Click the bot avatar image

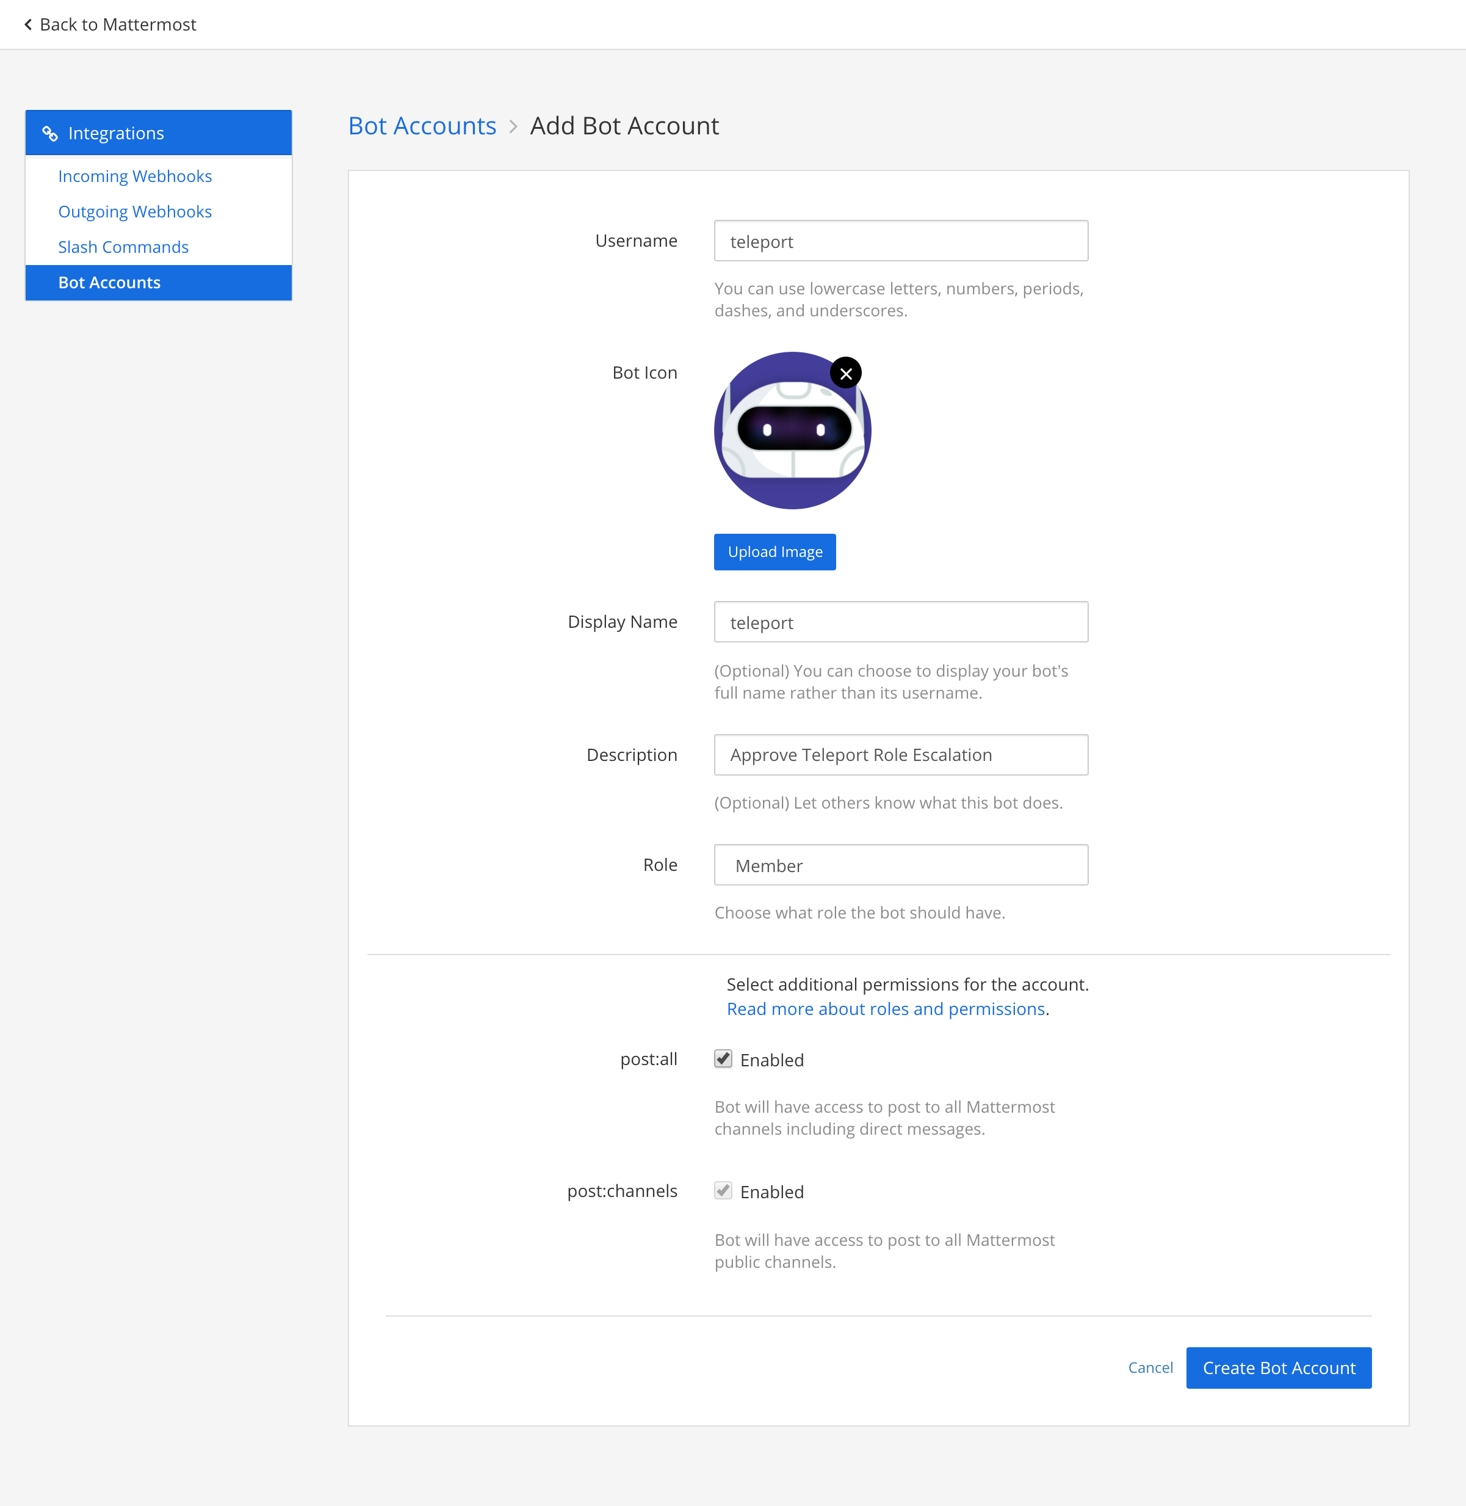coord(792,431)
